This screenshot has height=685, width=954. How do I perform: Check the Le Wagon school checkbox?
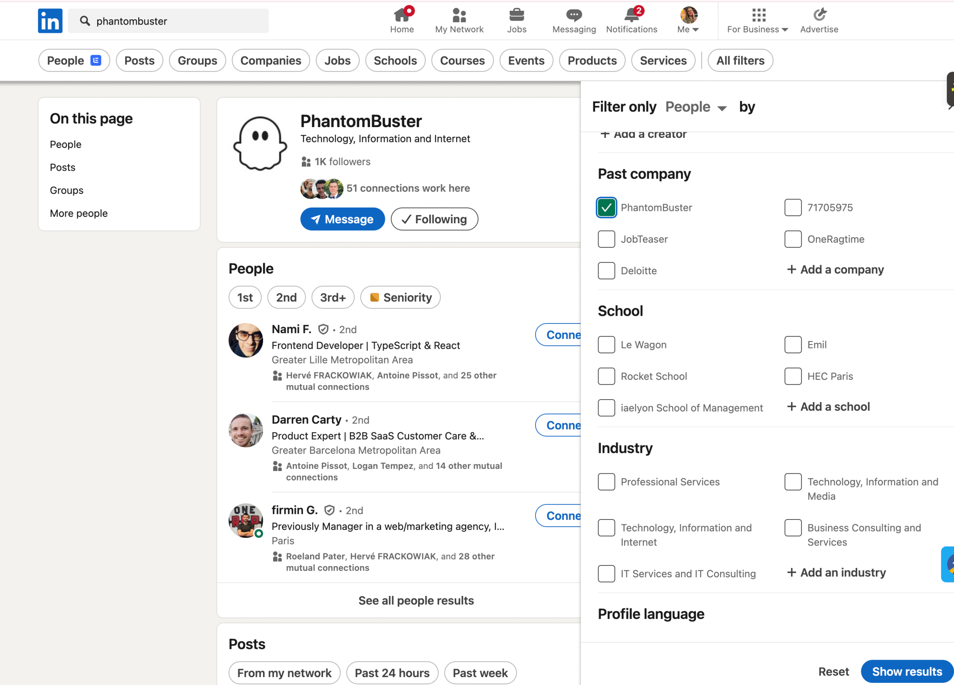[x=606, y=345]
